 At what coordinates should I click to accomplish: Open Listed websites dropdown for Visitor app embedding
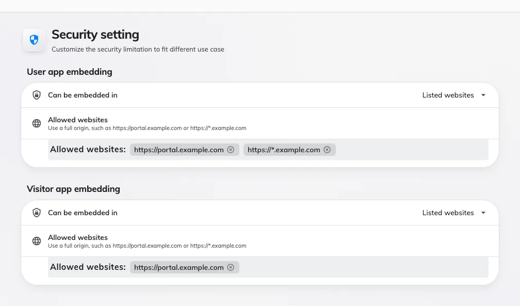[453, 213]
